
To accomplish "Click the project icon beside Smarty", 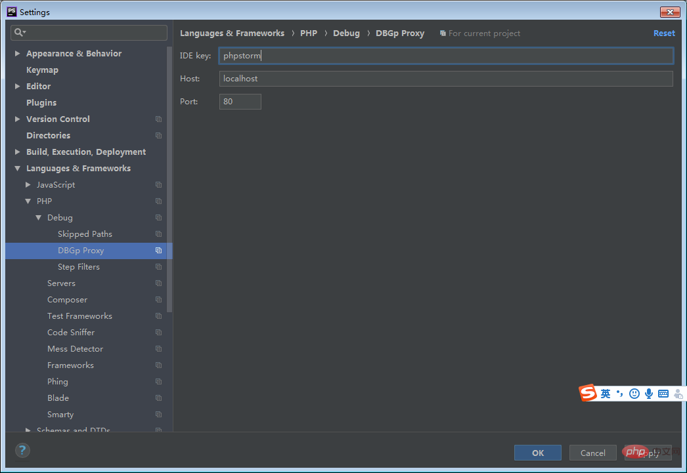I will (x=158, y=415).
